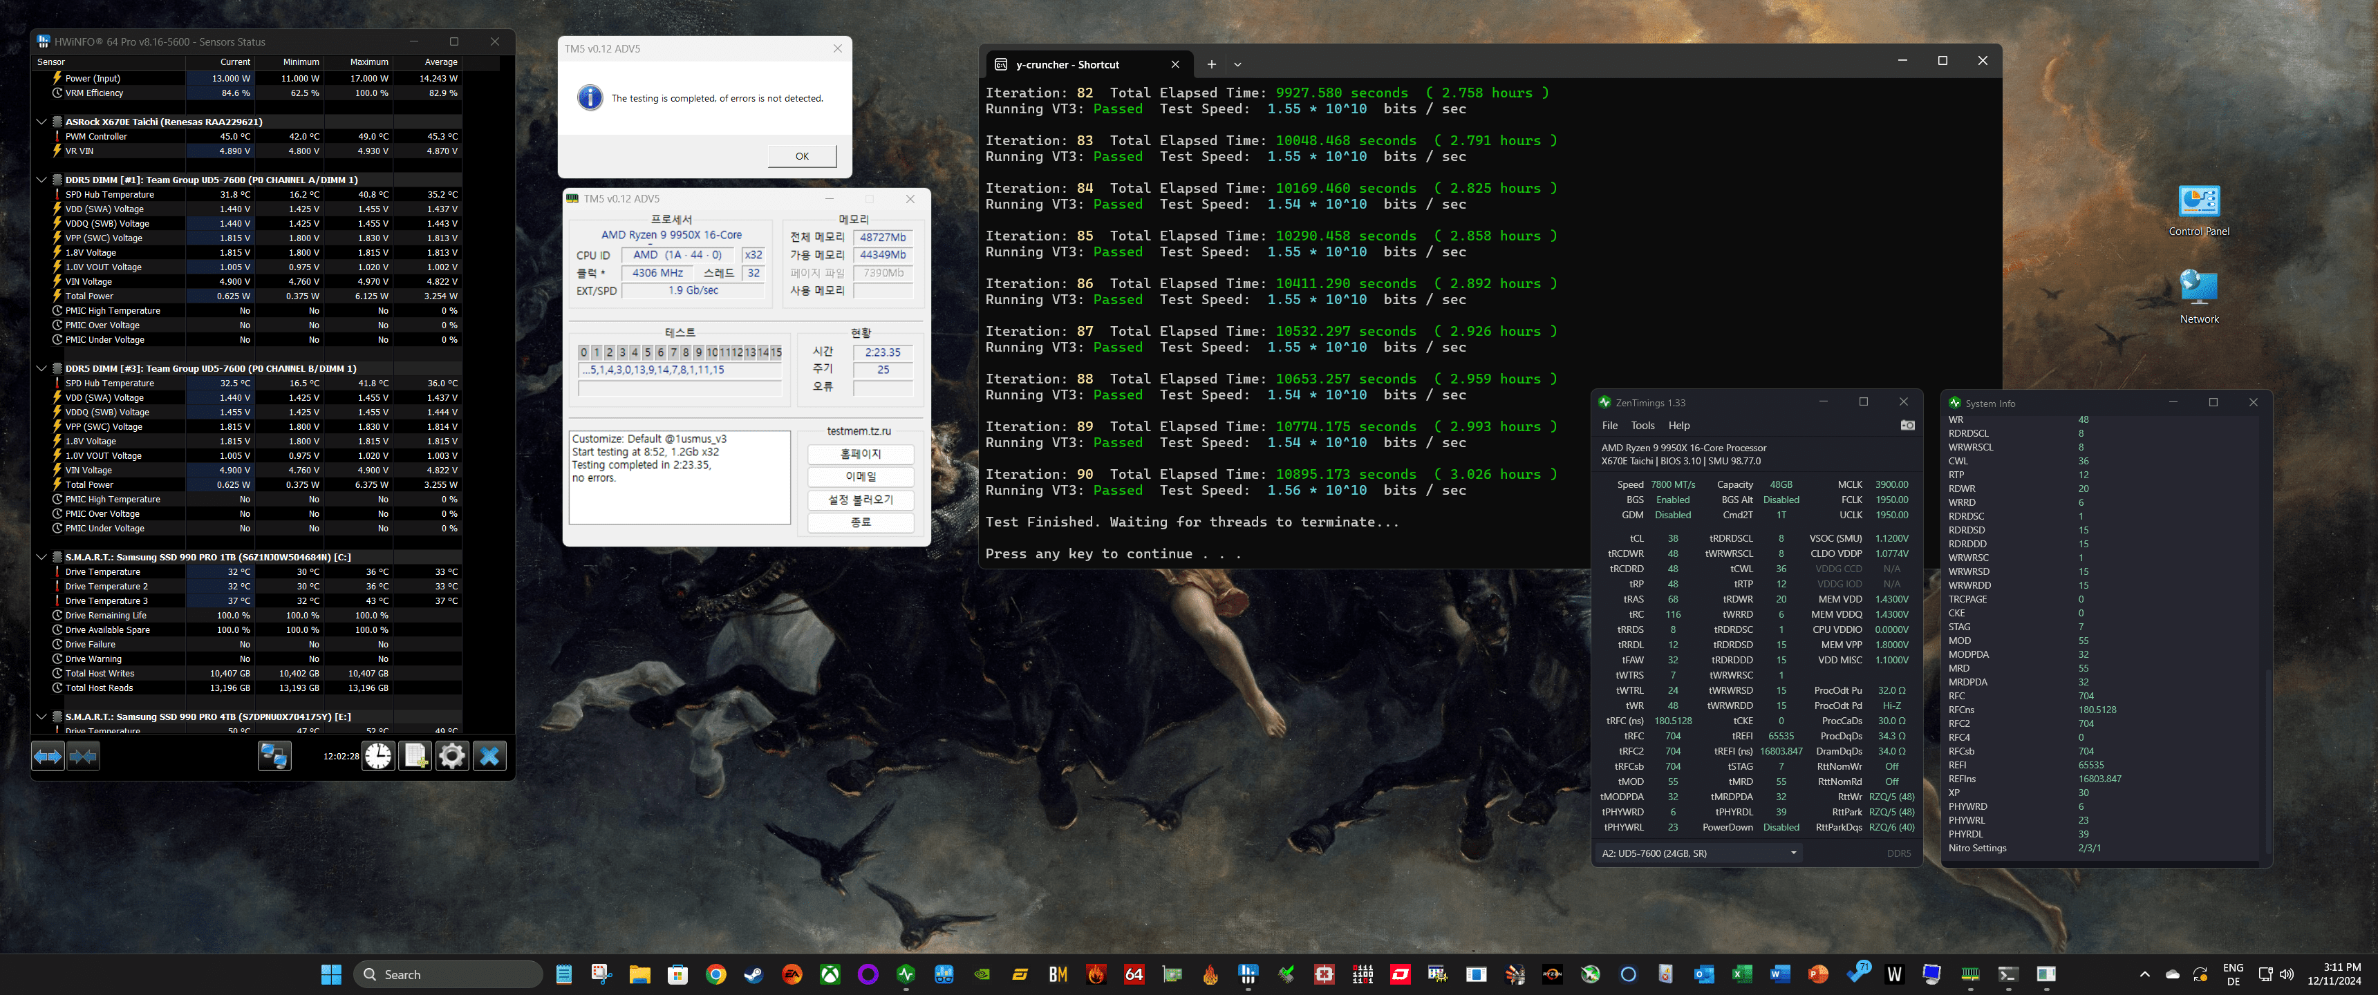Click ZenTimings screenshot camera icon

point(1907,426)
